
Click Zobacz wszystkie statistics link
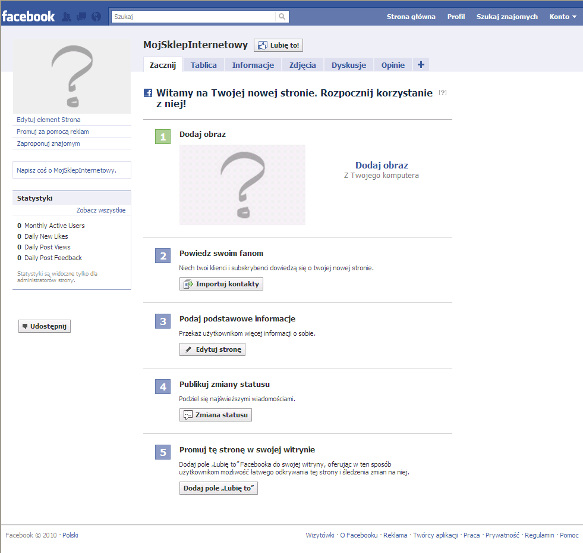pyautogui.click(x=101, y=210)
